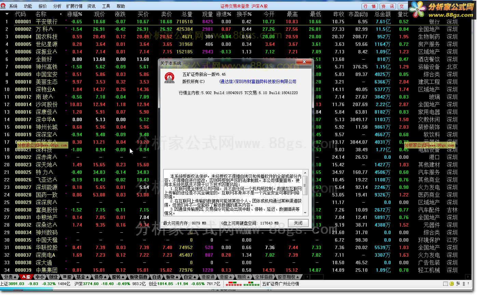Open the 系统 menu

click(13, 6)
